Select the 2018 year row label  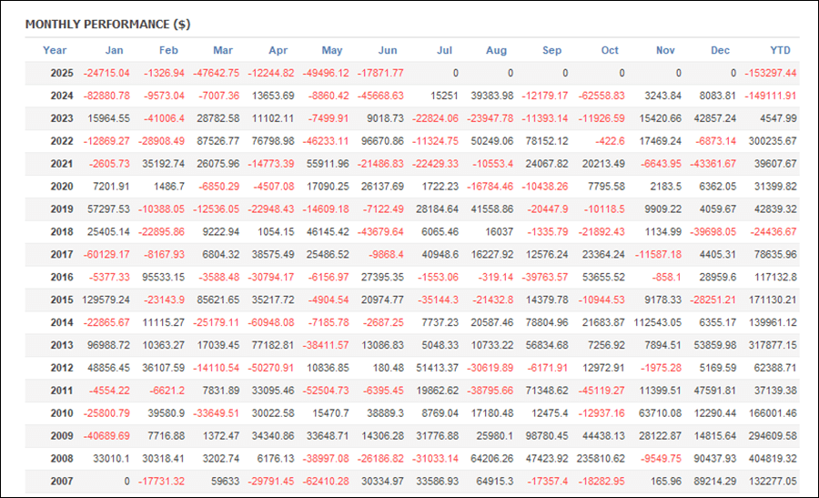62,231
